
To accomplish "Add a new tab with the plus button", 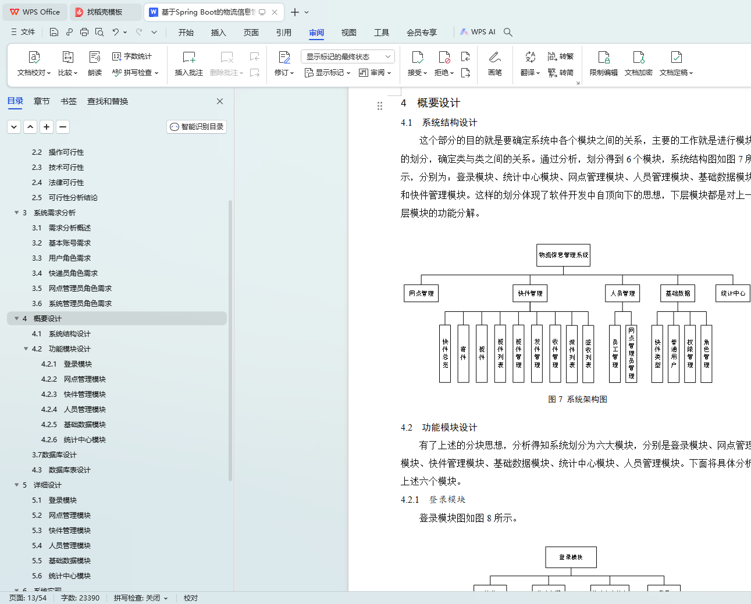I will click(295, 12).
